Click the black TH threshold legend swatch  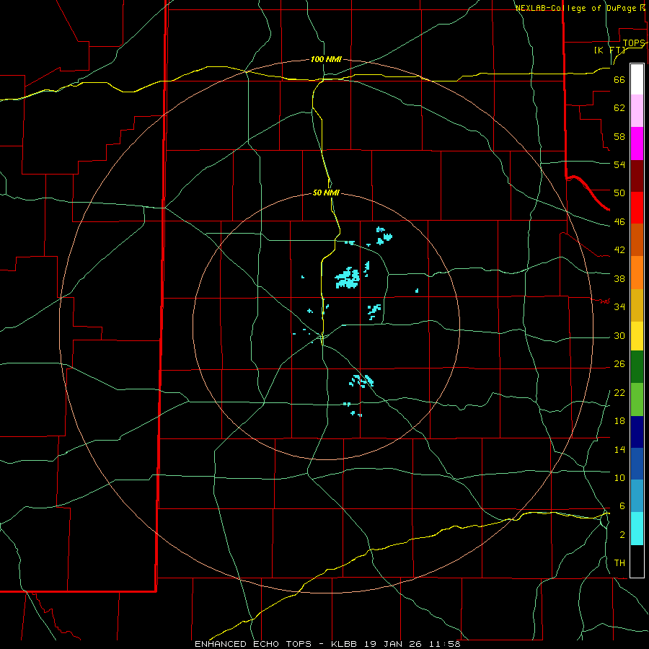click(x=637, y=561)
